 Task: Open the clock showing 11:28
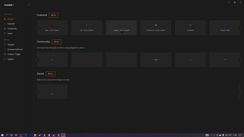tap(235, 135)
